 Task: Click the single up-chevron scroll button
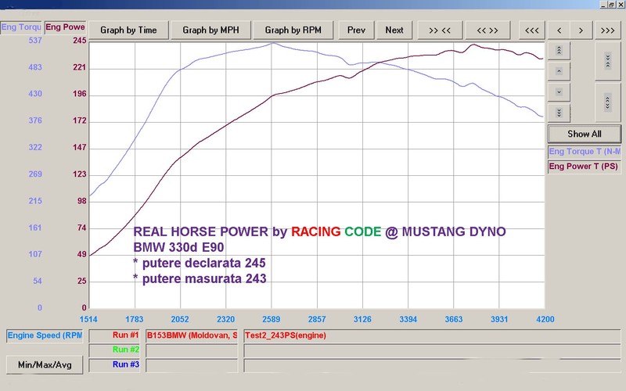559,71
